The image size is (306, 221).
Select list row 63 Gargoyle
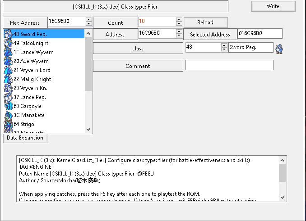(x=44, y=106)
